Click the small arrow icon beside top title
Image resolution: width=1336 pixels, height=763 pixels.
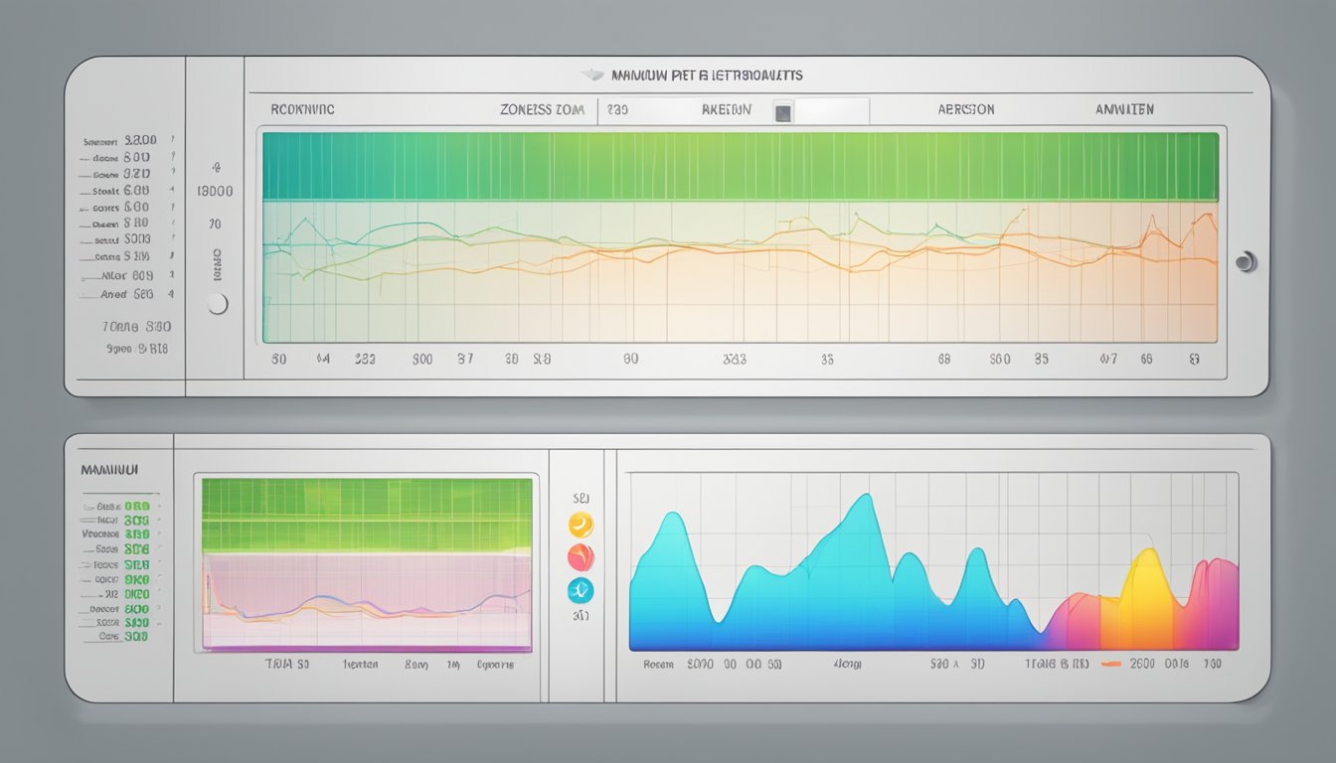[594, 75]
